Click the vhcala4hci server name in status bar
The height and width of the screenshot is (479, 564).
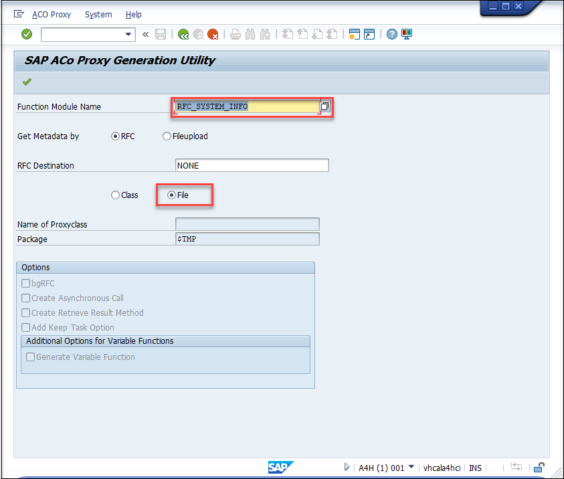tap(442, 468)
